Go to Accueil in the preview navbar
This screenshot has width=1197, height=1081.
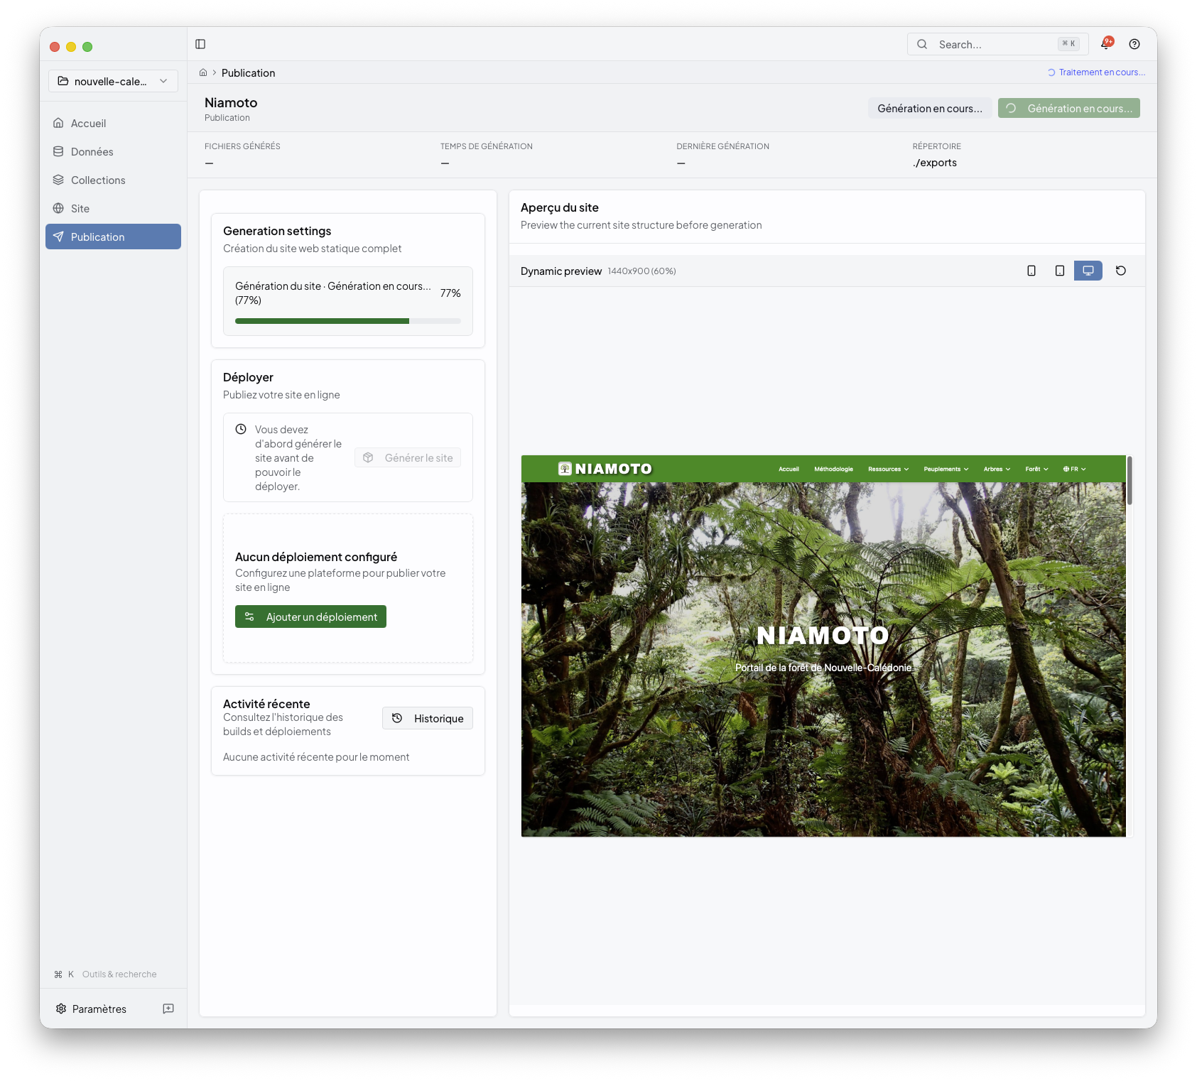point(789,469)
